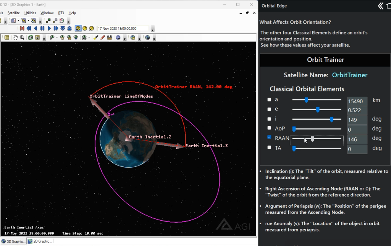Check the TA true anomaly checkbox
Screen dimensions: 391x246
pyautogui.click(x=269, y=148)
